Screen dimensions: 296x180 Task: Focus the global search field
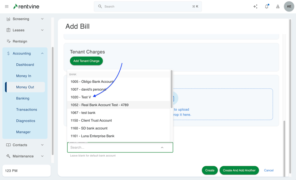tap(148, 7)
